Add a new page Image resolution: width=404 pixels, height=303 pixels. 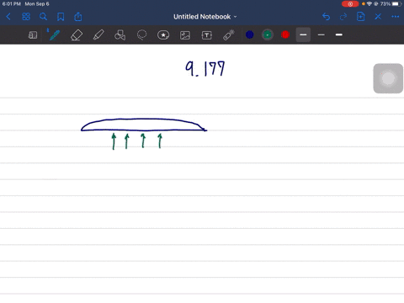pyautogui.click(x=360, y=17)
